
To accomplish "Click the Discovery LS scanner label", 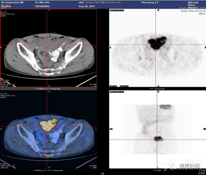I will point(150,2).
